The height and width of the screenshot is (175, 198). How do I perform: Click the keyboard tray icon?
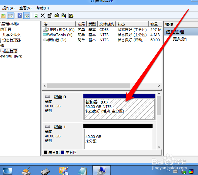point(175,171)
